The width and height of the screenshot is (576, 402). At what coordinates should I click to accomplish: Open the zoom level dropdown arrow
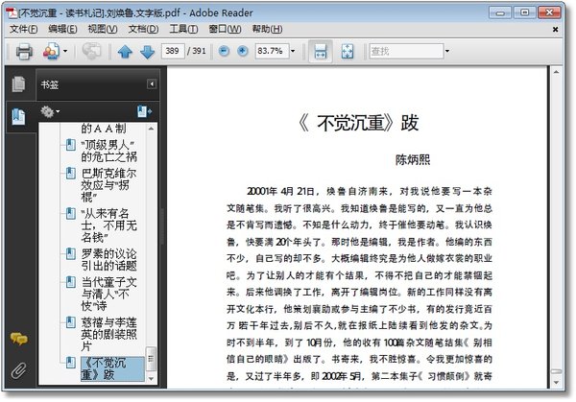[x=293, y=51]
